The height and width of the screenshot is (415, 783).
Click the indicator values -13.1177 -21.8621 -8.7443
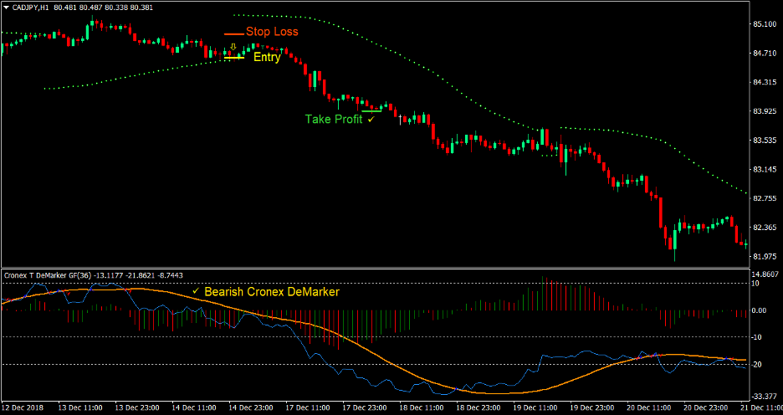(x=136, y=275)
